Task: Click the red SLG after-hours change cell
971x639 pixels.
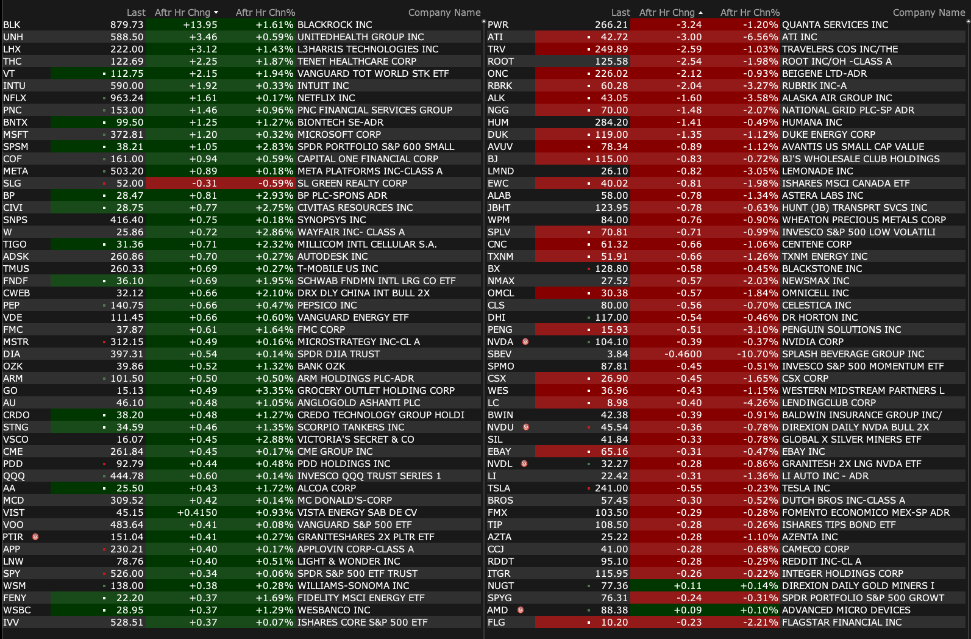Action: click(x=183, y=184)
